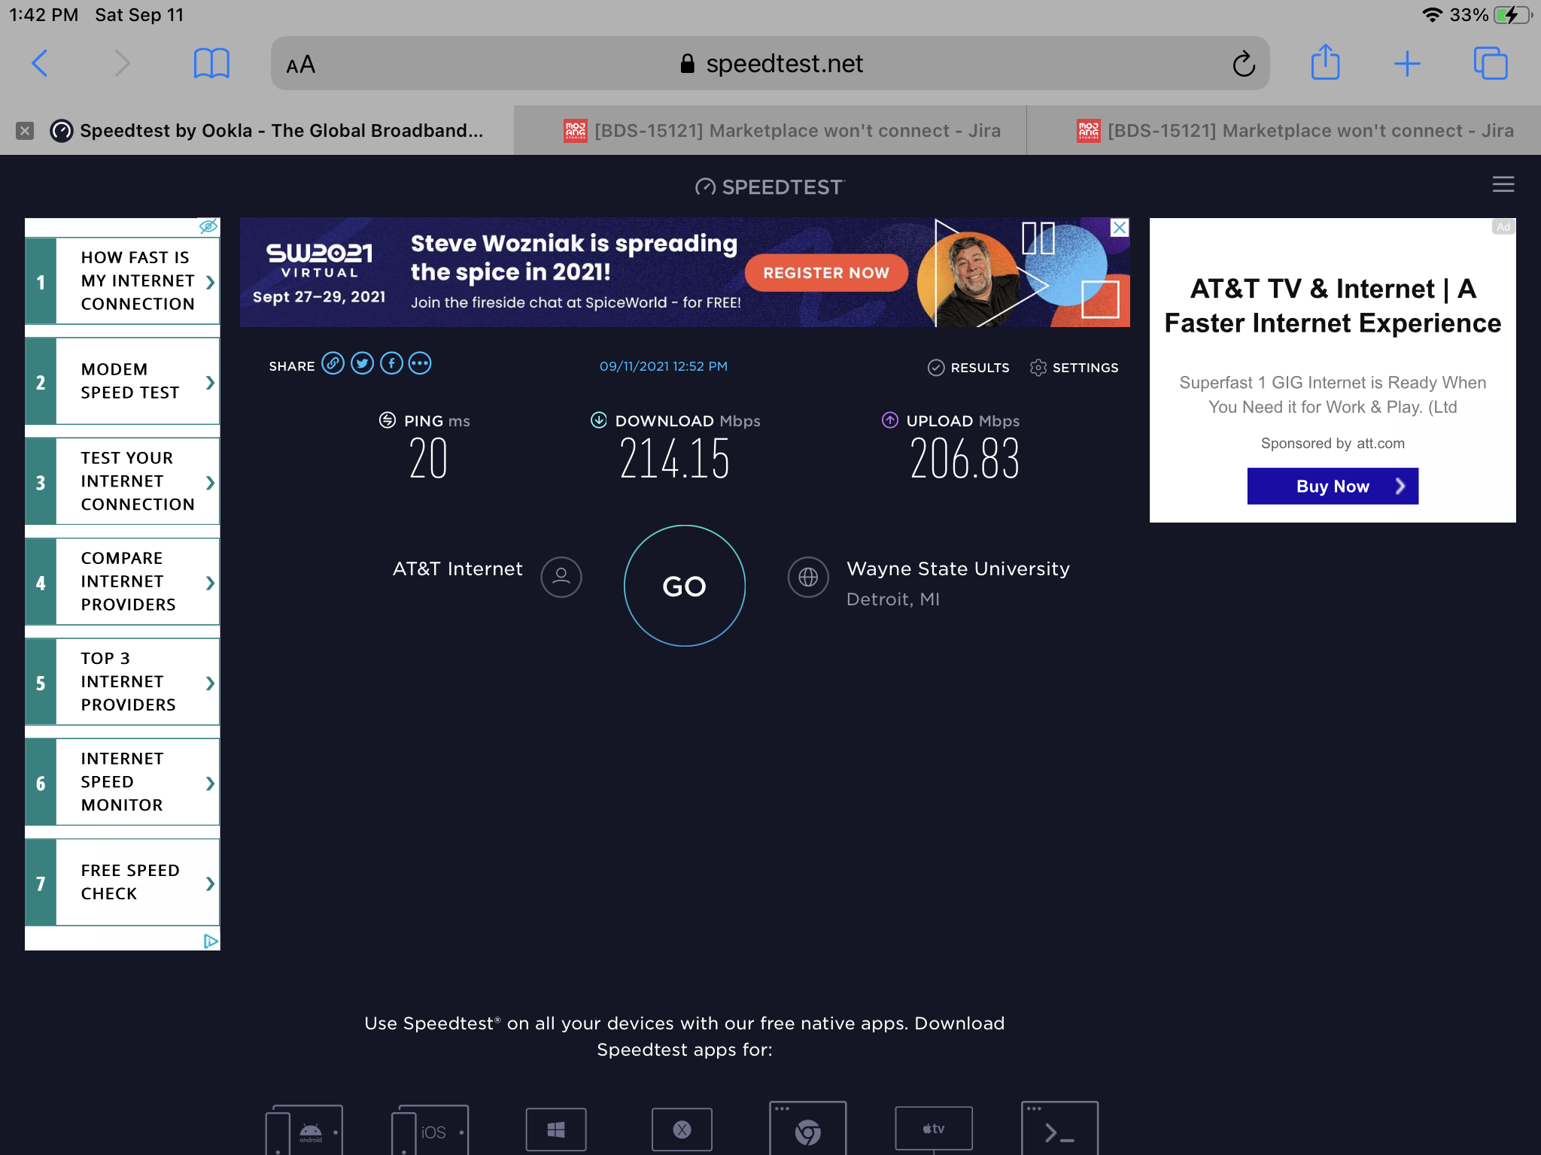Reload the speedtest.net page

tap(1243, 64)
